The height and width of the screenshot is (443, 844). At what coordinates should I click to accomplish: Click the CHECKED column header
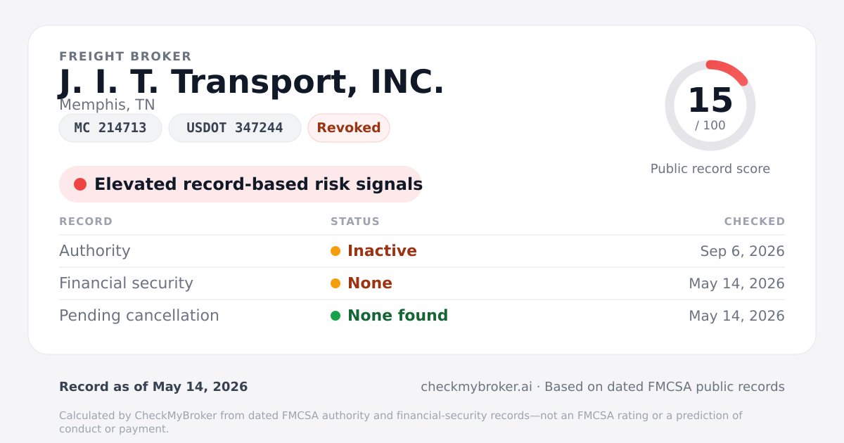(x=755, y=222)
